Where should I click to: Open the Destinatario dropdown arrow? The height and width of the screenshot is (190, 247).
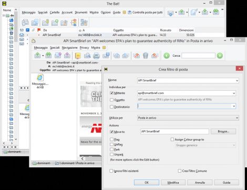click(x=234, y=106)
